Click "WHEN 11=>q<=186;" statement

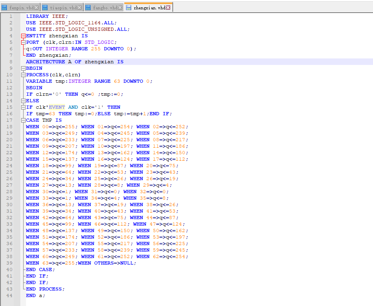[x=163, y=146]
